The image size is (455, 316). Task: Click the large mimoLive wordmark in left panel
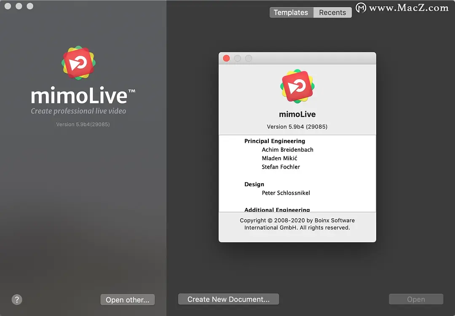83,95
